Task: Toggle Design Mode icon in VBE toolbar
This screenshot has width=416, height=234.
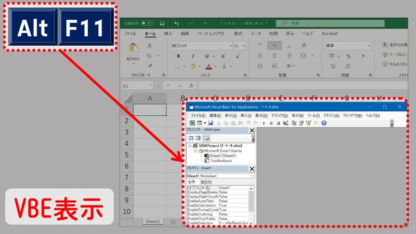Action: (x=285, y=123)
